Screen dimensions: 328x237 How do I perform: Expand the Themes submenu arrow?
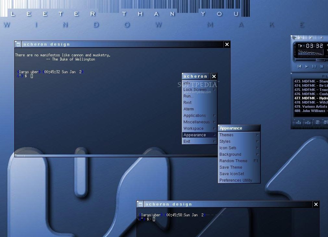coord(258,135)
